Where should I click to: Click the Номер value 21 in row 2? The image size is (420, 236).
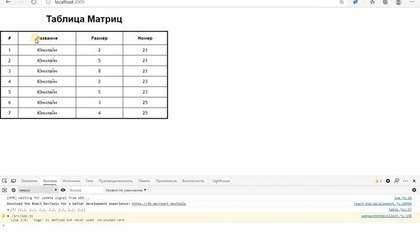(x=145, y=60)
